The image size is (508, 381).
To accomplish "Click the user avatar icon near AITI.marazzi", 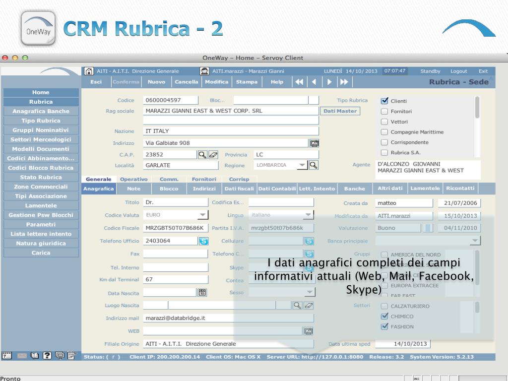I will point(204,71).
